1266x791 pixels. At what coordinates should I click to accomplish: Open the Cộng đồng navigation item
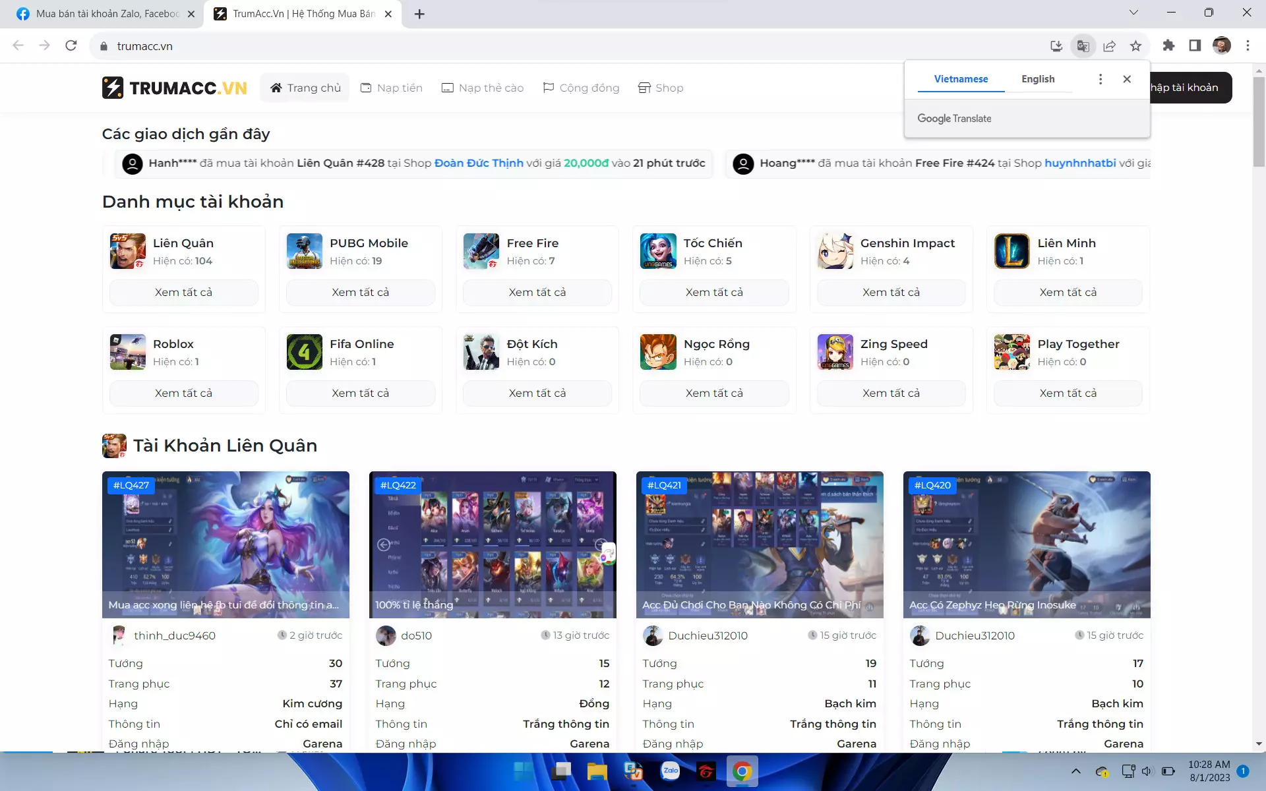click(581, 88)
